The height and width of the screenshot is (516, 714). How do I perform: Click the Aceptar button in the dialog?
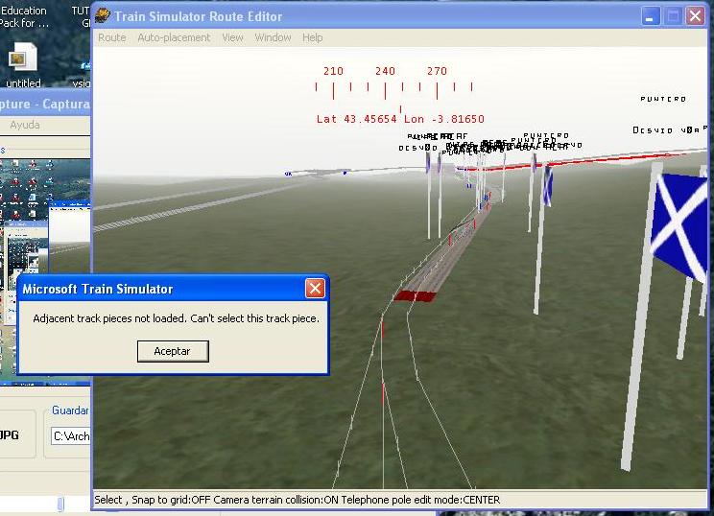pos(172,351)
